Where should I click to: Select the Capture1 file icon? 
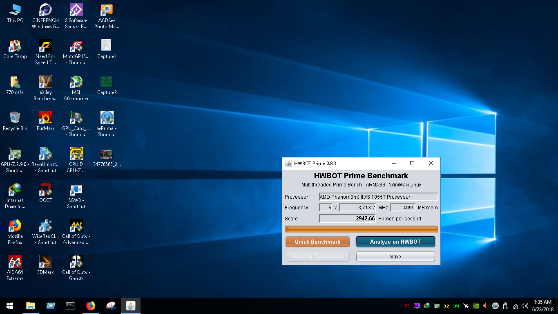click(x=107, y=49)
